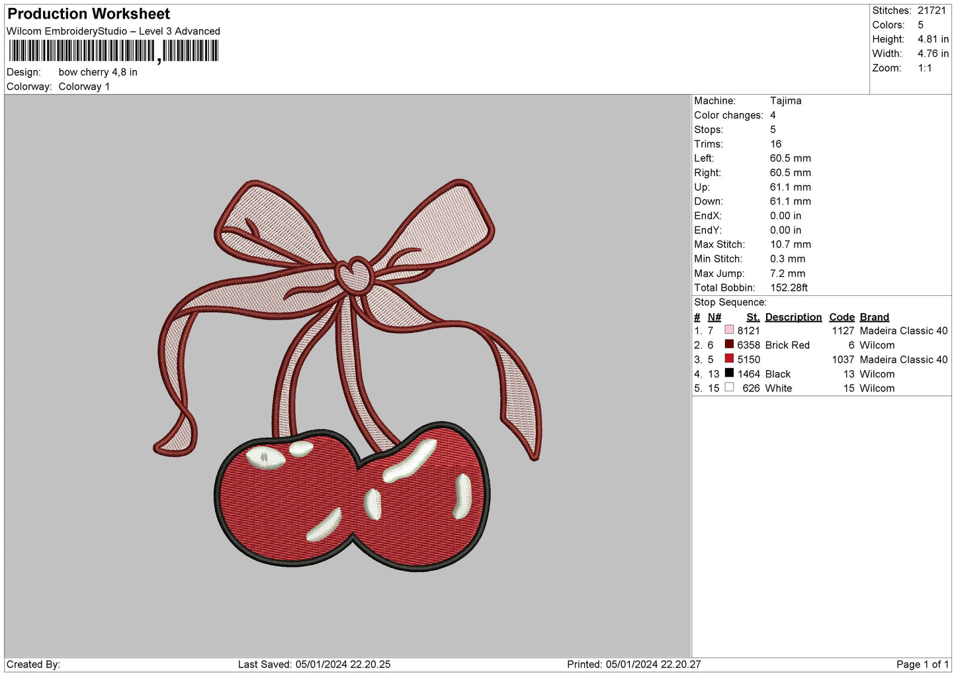
Task: Click the 'Page 1 of 1' indicator
Action: pos(922,665)
